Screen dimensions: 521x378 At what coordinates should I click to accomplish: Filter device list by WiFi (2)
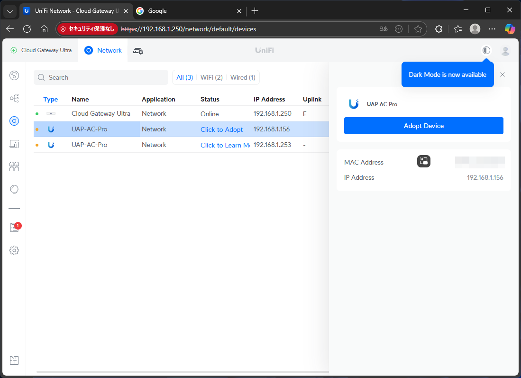point(211,77)
